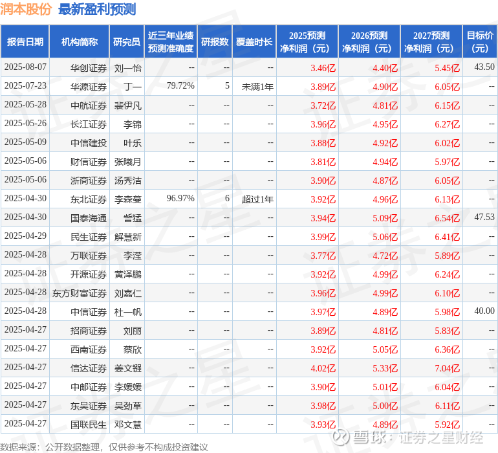Click 2026 forecast value 5.05亿
Screen dimensions: 498x453
click(x=385, y=349)
